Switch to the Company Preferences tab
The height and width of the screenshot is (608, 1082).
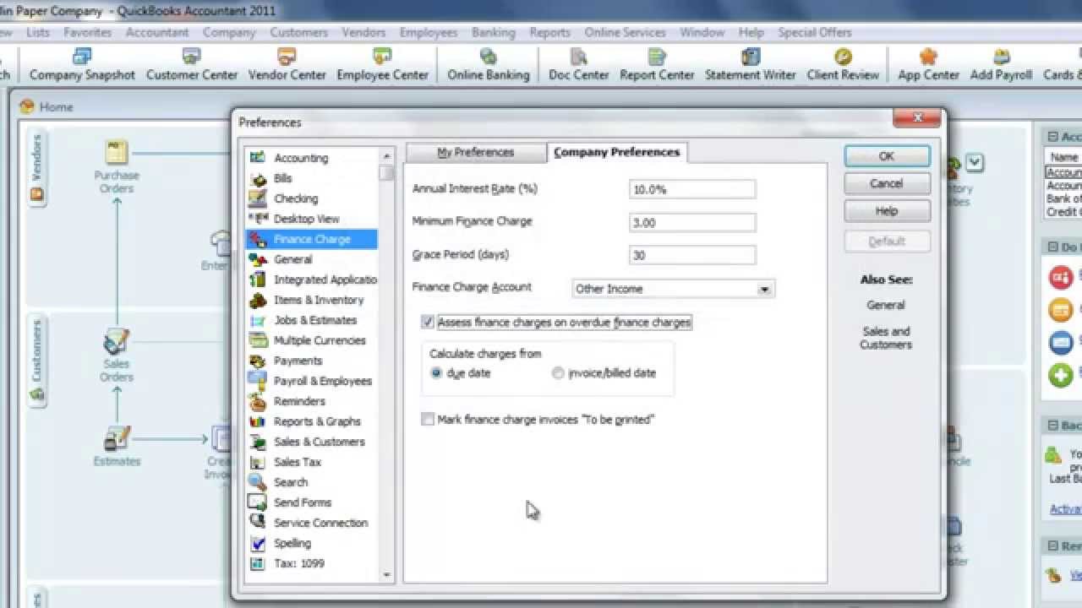pyautogui.click(x=617, y=152)
